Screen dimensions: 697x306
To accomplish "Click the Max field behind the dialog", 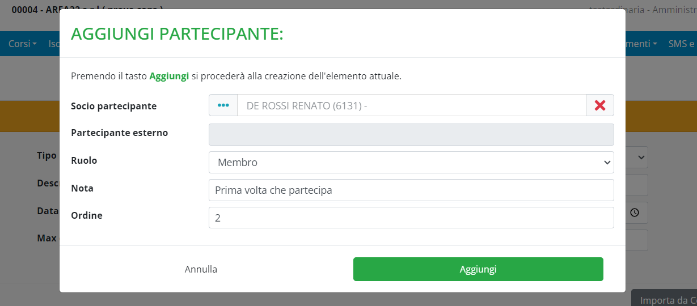I will point(637,240).
